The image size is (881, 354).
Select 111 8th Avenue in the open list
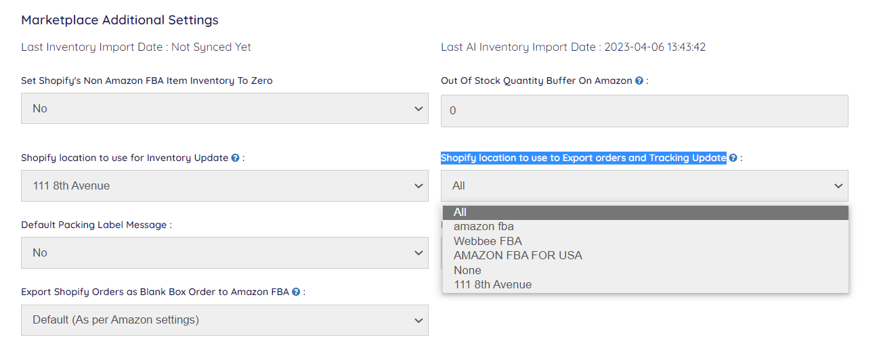click(492, 284)
